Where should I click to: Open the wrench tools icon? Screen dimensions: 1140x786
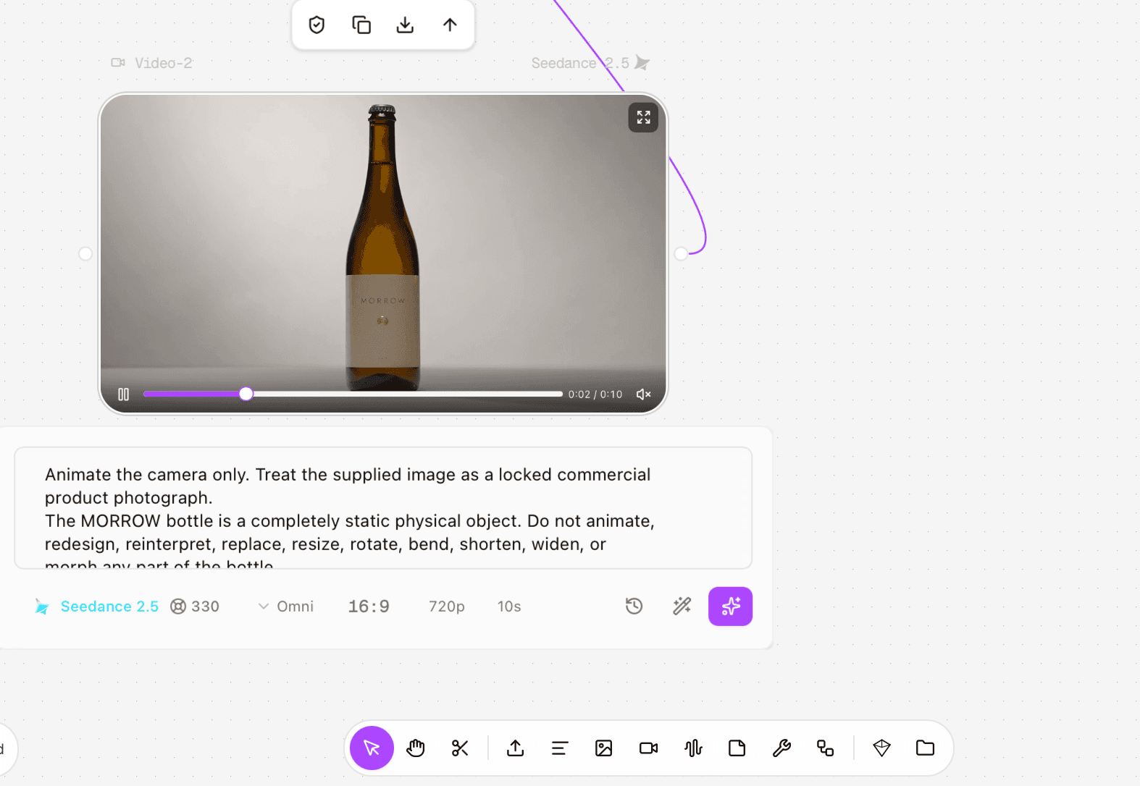coord(781,748)
